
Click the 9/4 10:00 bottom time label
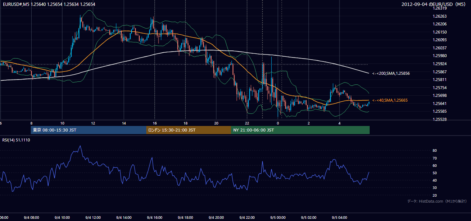(x=62, y=217)
